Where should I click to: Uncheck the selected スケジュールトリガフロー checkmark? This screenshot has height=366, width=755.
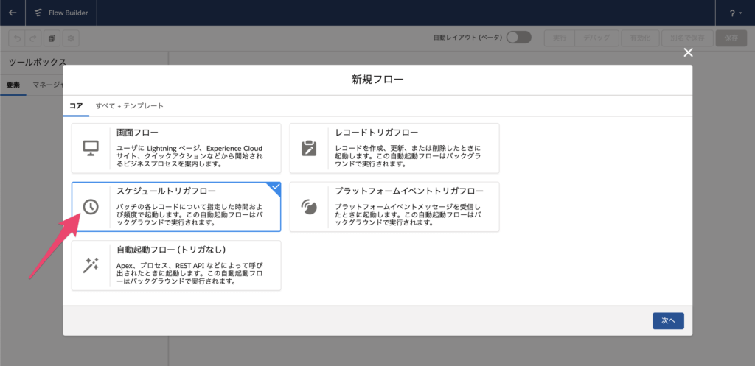click(275, 187)
